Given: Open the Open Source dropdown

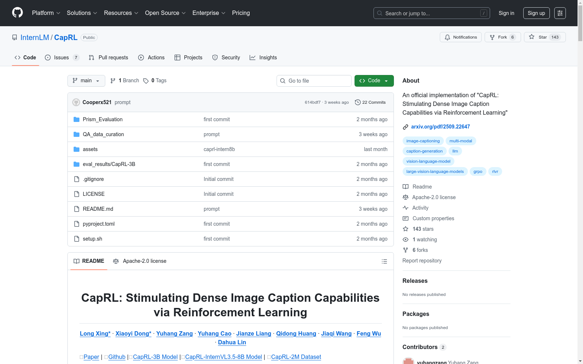Looking at the screenshot, I should [x=165, y=13].
